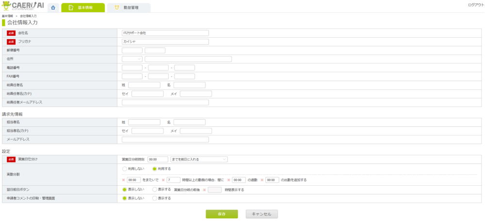Image resolution: width=485 pixels, height=224 pixels.
Task: Select 利用する for 実勤分割
Action: (155, 169)
